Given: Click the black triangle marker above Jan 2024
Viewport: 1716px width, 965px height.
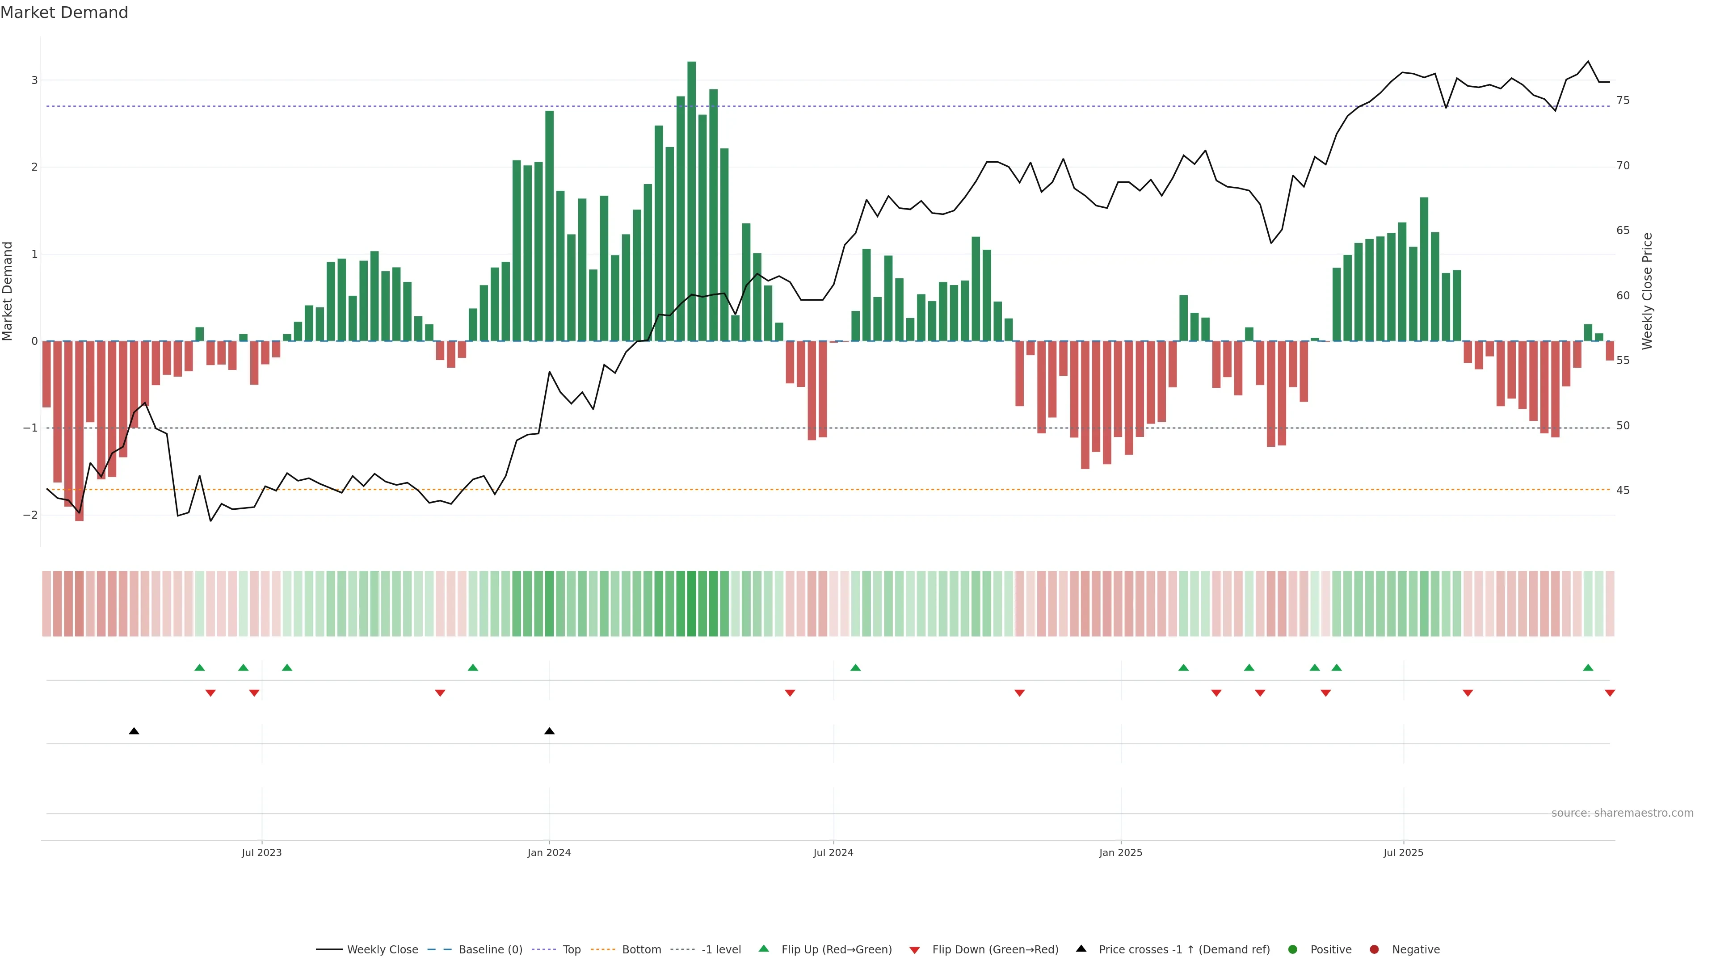Looking at the screenshot, I should 549,731.
